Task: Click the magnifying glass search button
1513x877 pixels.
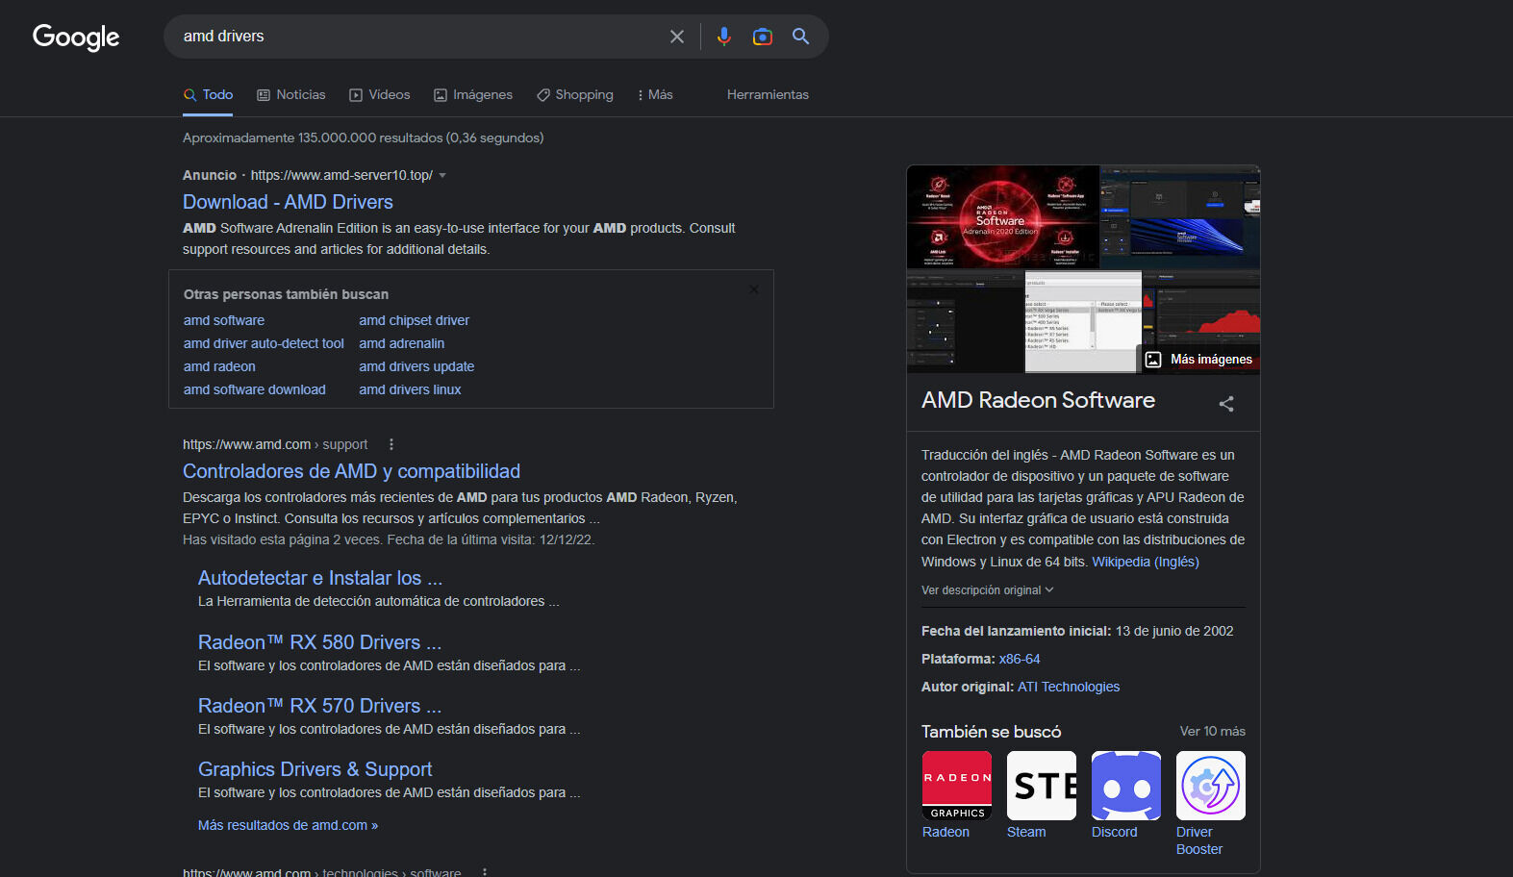Action: click(x=800, y=37)
